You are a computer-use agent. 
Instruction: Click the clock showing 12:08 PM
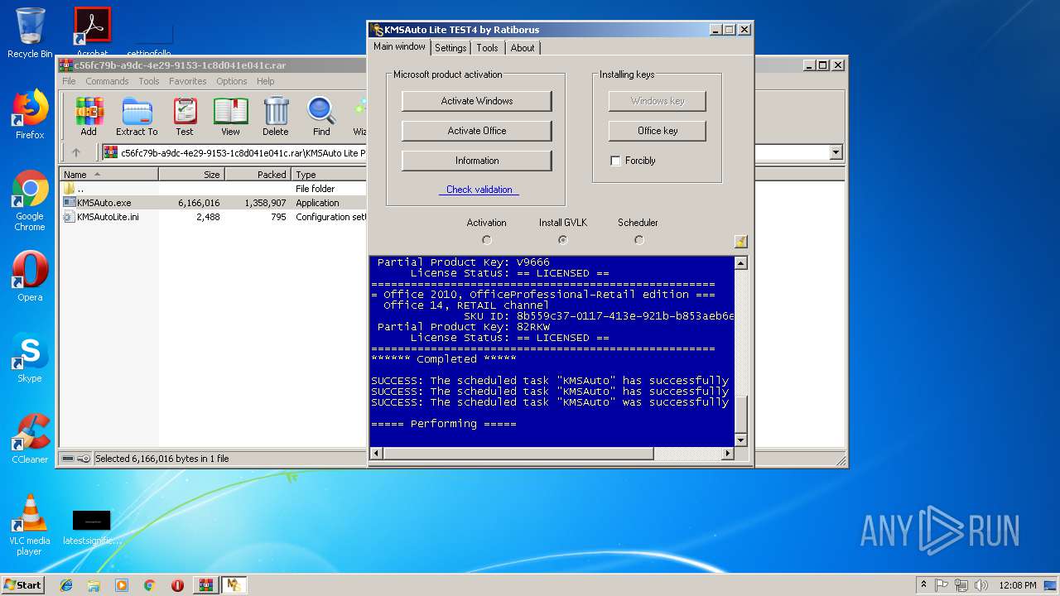click(1018, 585)
